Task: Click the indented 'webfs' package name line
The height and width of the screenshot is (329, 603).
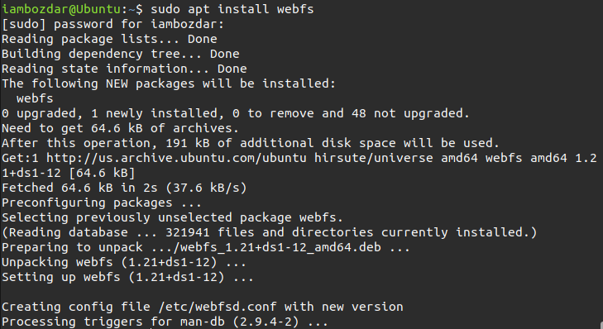Action: (35, 98)
